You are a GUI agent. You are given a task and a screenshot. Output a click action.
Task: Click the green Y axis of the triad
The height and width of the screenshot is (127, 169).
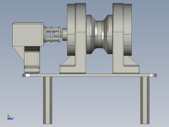tap(8, 116)
